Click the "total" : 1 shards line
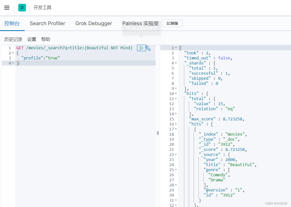 coord(203,68)
